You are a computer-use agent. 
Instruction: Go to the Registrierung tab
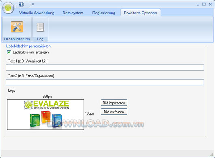point(104,13)
